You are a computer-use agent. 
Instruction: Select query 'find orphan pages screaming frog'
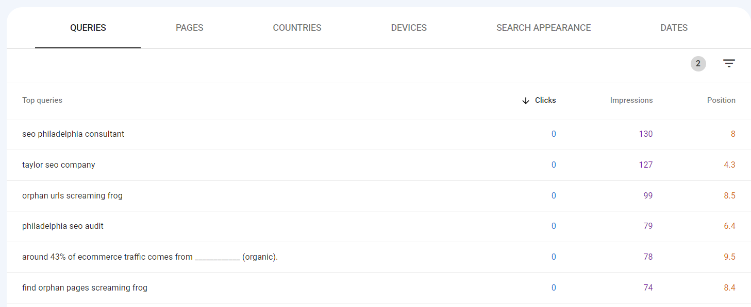85,287
